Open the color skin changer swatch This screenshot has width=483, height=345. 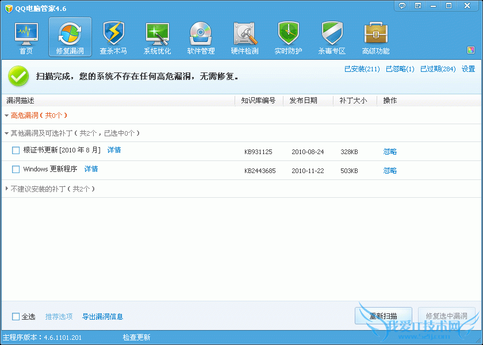coord(471,50)
